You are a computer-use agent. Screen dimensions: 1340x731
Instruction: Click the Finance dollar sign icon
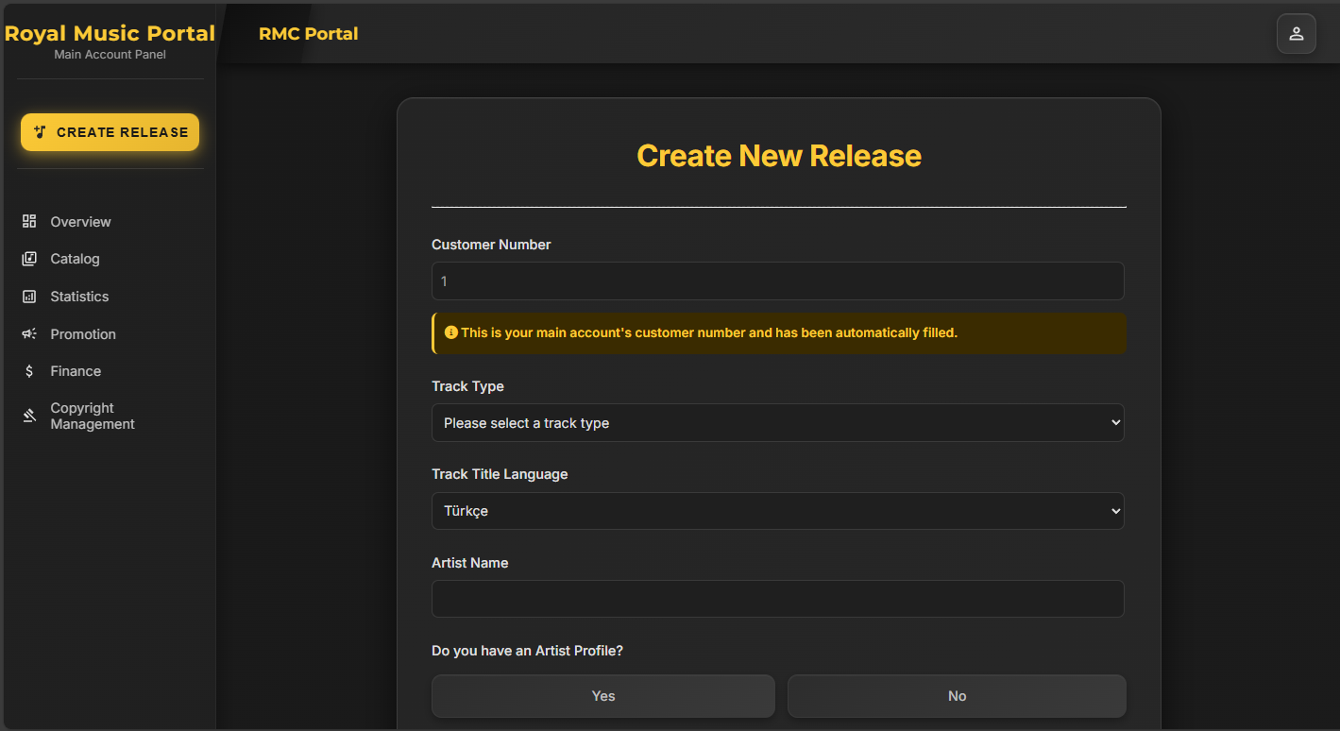pos(29,371)
